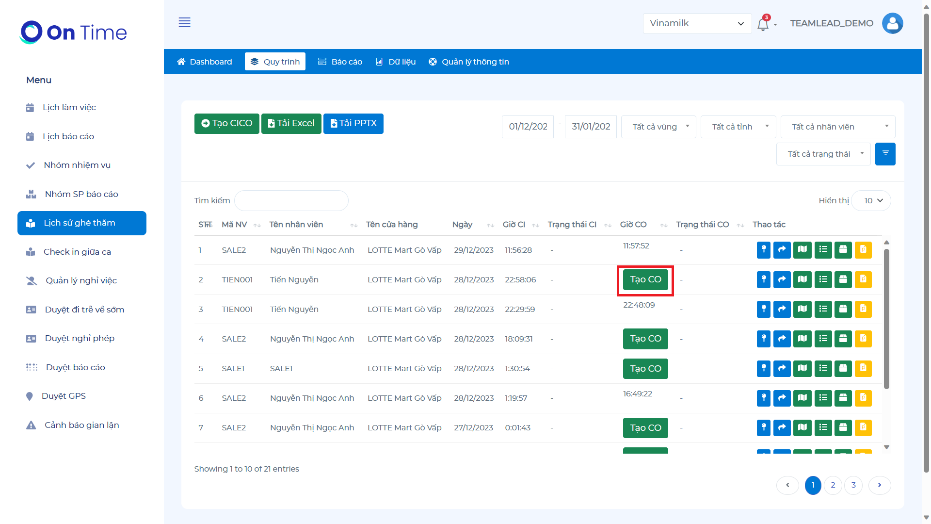
Task: Open the notifications bell
Action: (763, 23)
